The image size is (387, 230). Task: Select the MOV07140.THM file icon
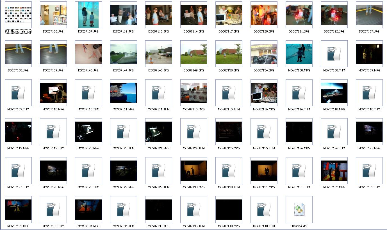coord(264,210)
